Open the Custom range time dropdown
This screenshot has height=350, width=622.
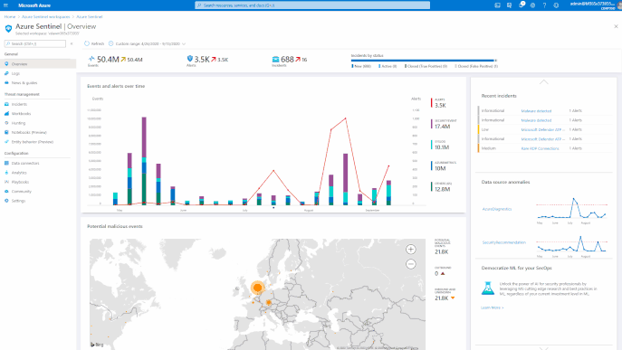coord(148,43)
